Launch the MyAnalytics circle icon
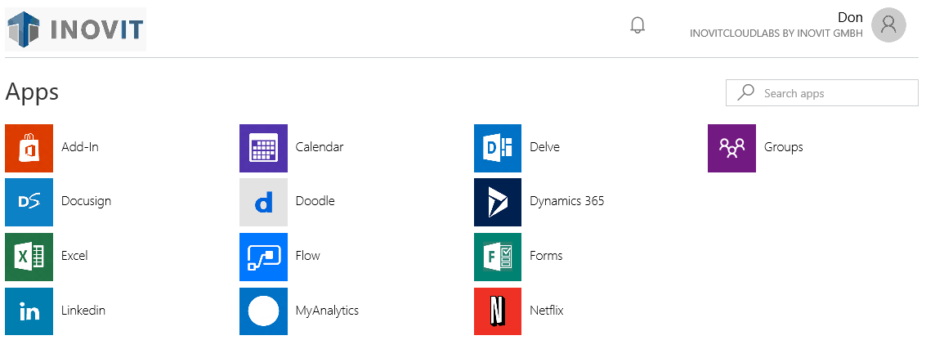926x340 pixels. [263, 311]
